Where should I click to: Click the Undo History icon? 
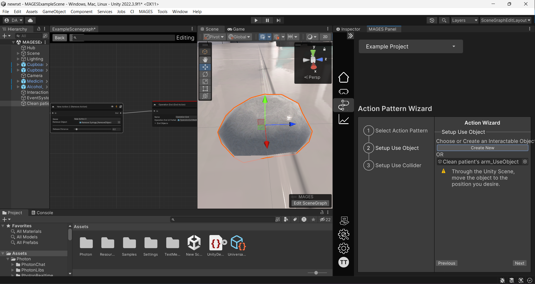[x=432, y=20]
